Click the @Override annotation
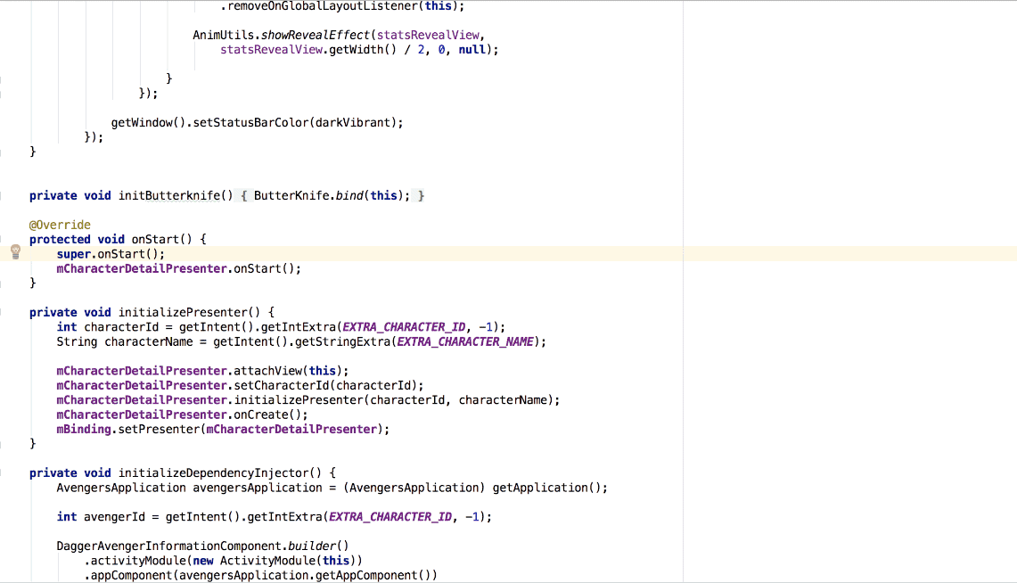This screenshot has height=583, width=1017. [59, 224]
